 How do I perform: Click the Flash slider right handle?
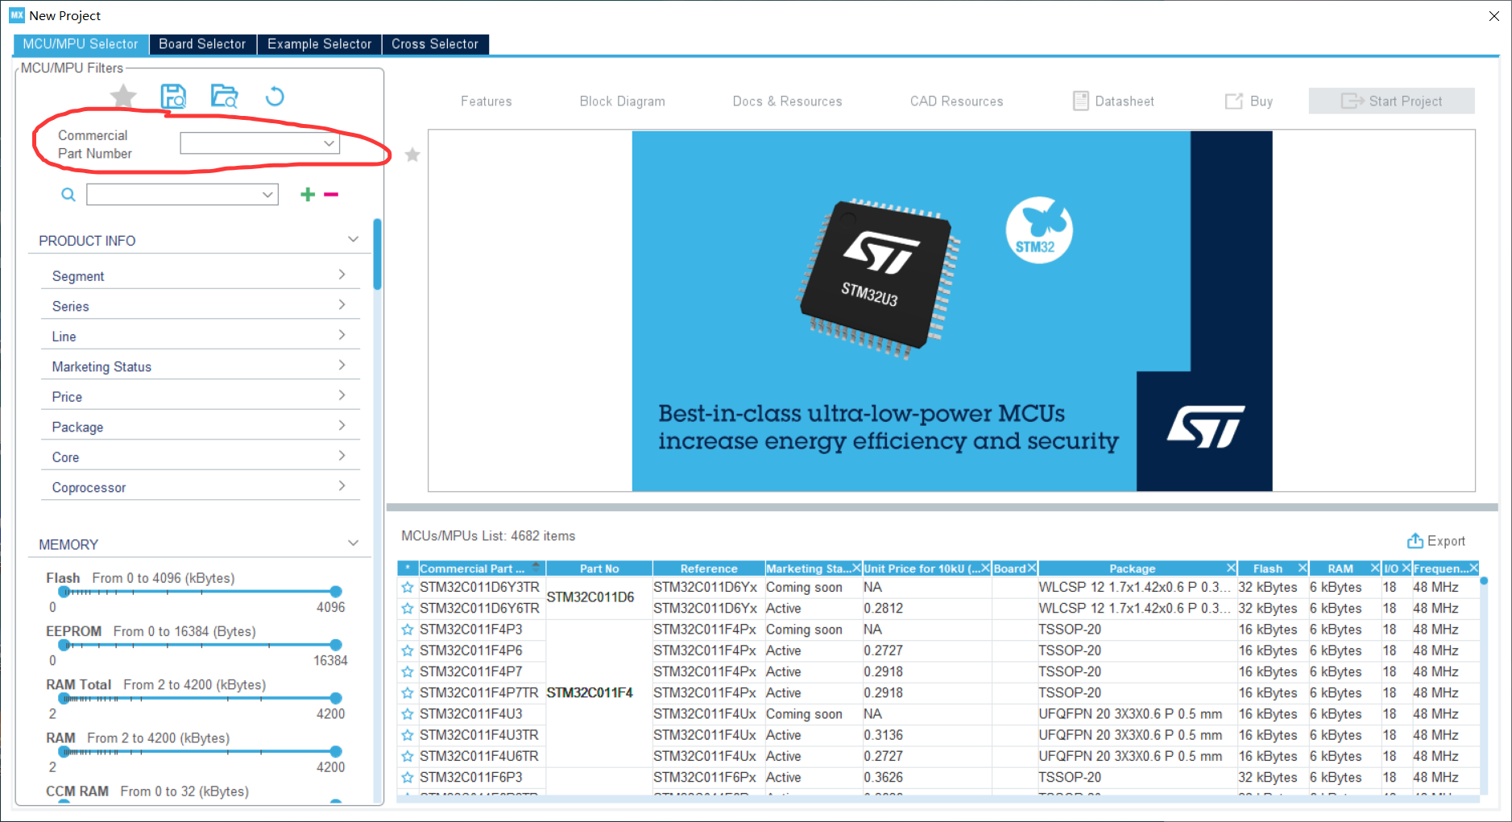click(x=336, y=592)
